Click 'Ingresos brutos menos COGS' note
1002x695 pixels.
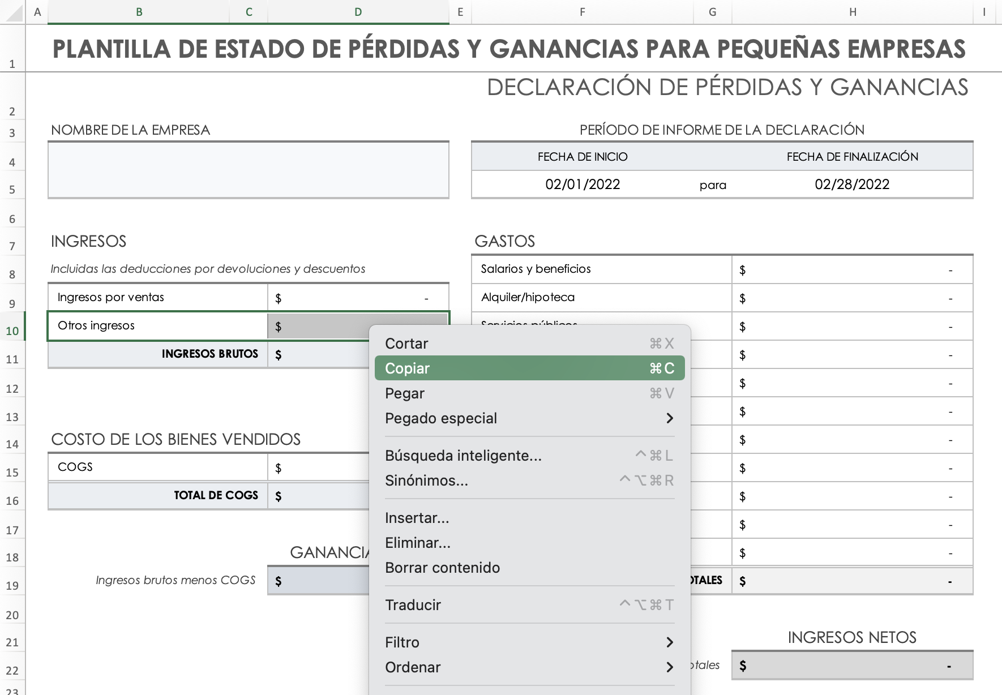(x=175, y=580)
